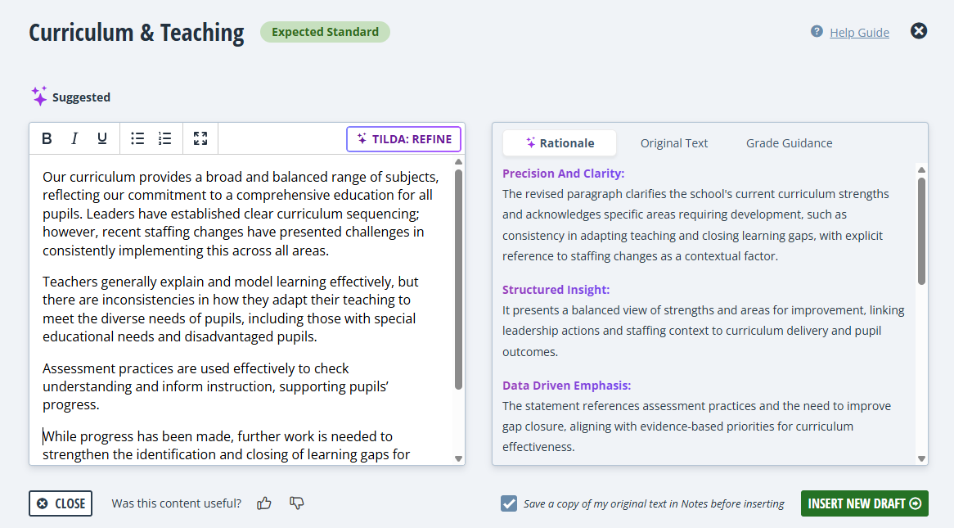Switch to the Original Text tab
The image size is (954, 528).
(x=674, y=142)
